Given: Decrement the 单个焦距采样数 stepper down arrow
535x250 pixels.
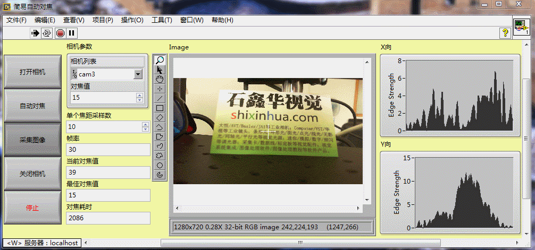Looking at the screenshot, I should 145,129.
